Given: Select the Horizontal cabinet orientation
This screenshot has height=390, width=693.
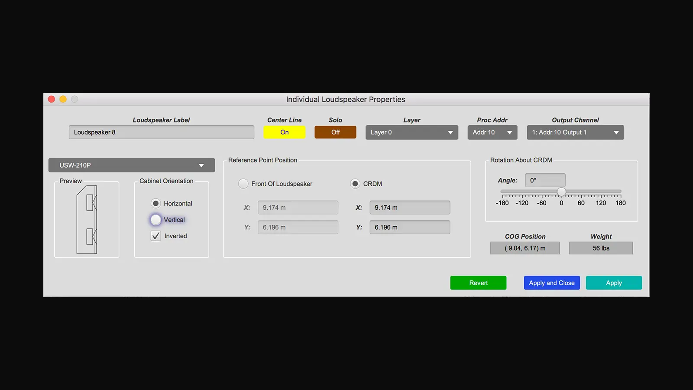Looking at the screenshot, I should pyautogui.click(x=156, y=203).
